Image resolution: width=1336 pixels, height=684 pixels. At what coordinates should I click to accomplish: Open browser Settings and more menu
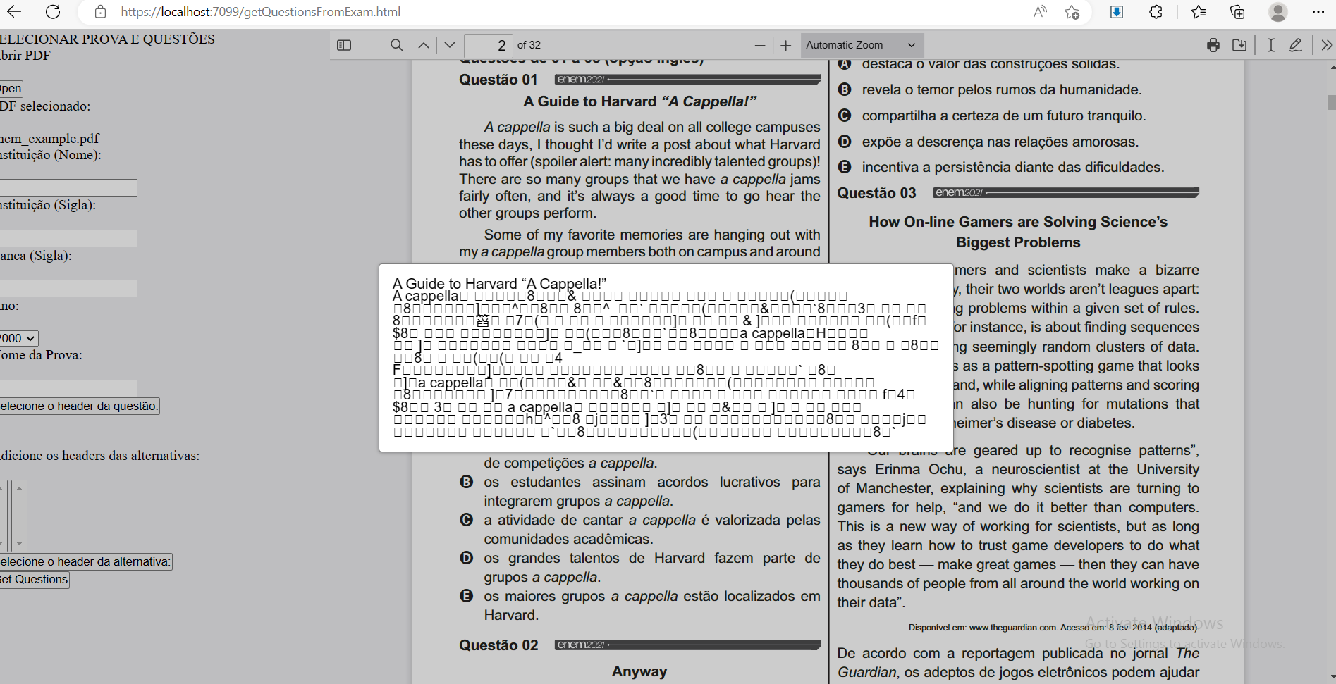pyautogui.click(x=1318, y=11)
